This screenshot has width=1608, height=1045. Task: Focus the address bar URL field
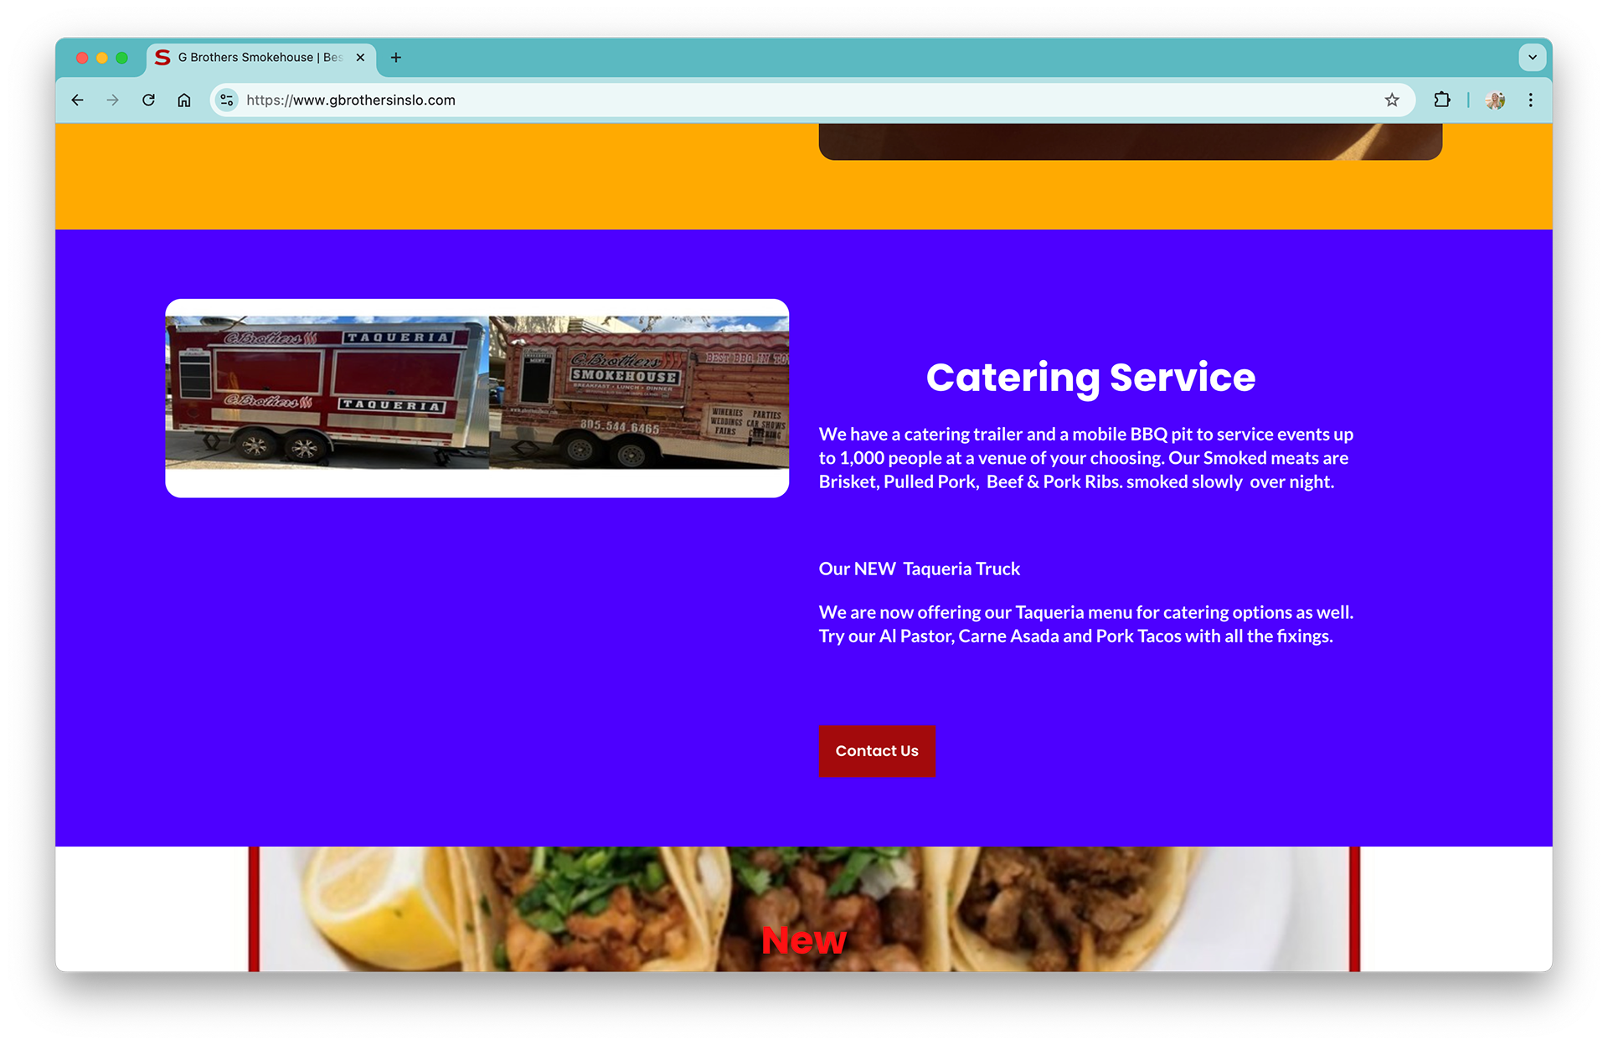[804, 100]
